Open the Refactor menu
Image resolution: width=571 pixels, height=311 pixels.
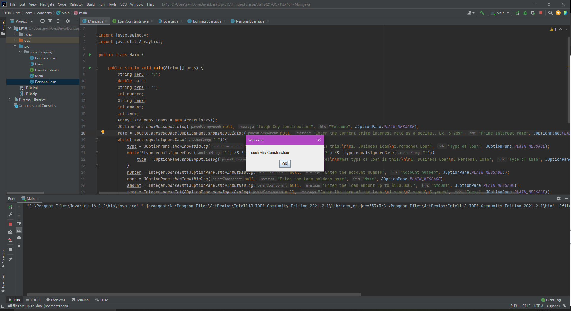coord(76,4)
